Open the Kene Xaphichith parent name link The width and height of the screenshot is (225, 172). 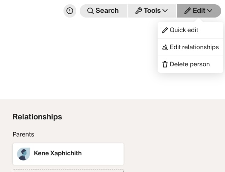click(x=58, y=153)
